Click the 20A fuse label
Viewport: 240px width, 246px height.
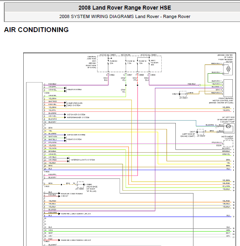(111, 63)
